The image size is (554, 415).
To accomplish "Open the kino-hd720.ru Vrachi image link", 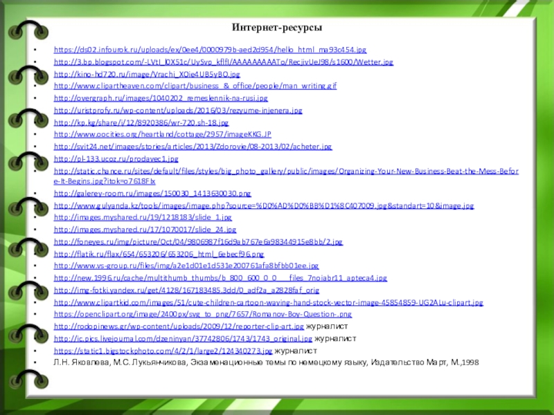I will point(147,75).
